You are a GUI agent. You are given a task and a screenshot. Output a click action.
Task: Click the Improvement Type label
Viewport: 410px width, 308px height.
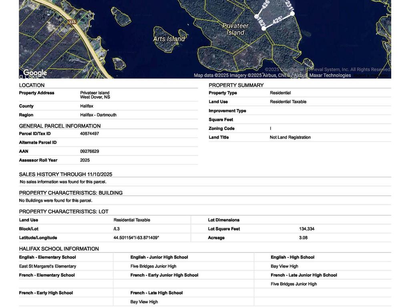[x=227, y=111]
